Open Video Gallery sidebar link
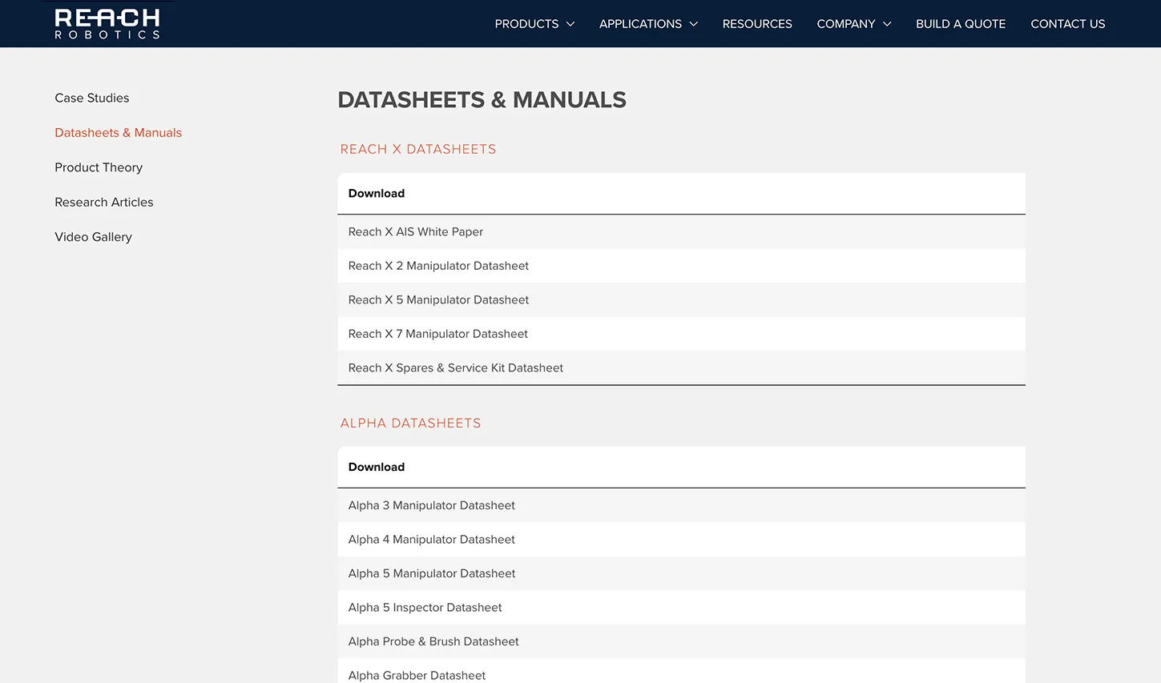 pyautogui.click(x=93, y=237)
